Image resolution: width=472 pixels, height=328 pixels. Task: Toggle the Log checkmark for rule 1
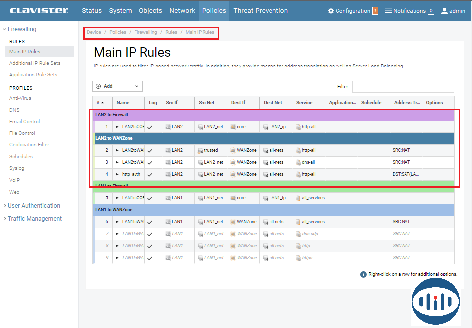(x=150, y=127)
